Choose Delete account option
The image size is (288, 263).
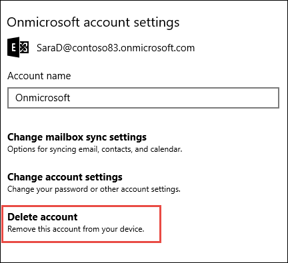[43, 217]
